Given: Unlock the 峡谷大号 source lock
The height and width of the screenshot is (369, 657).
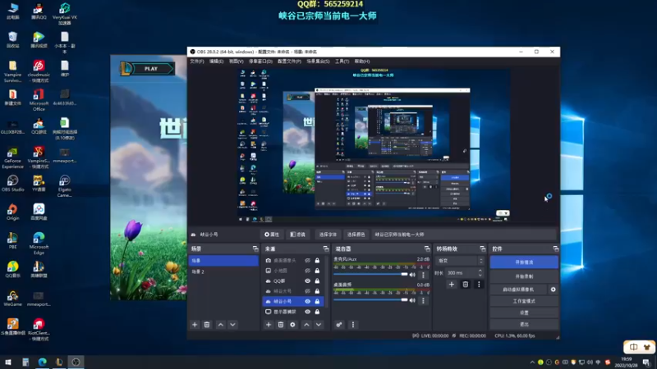Looking at the screenshot, I should click(x=317, y=291).
